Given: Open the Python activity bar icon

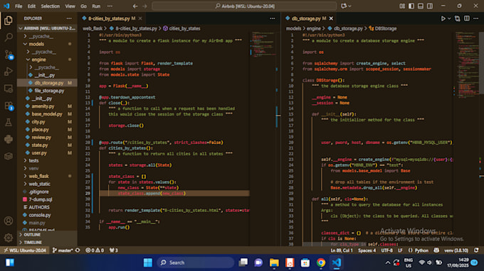Looking at the screenshot, I should click(x=9, y=139).
